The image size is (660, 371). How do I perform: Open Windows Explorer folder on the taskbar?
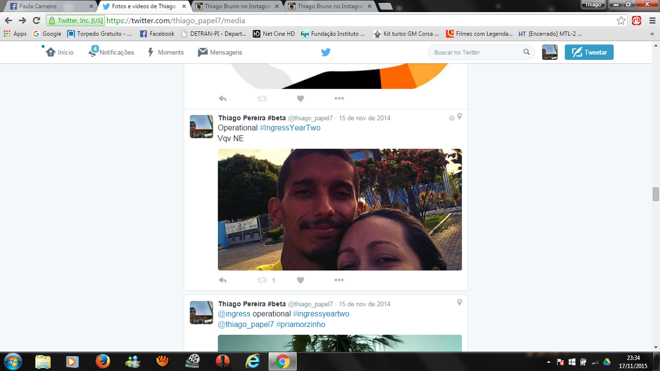click(43, 361)
